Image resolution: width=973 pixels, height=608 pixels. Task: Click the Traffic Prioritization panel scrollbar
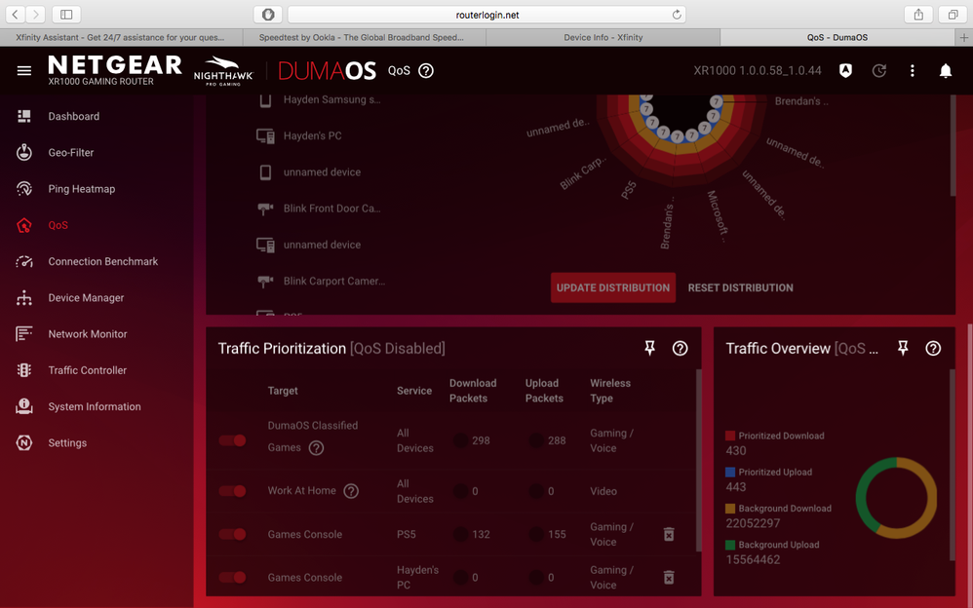tap(699, 460)
